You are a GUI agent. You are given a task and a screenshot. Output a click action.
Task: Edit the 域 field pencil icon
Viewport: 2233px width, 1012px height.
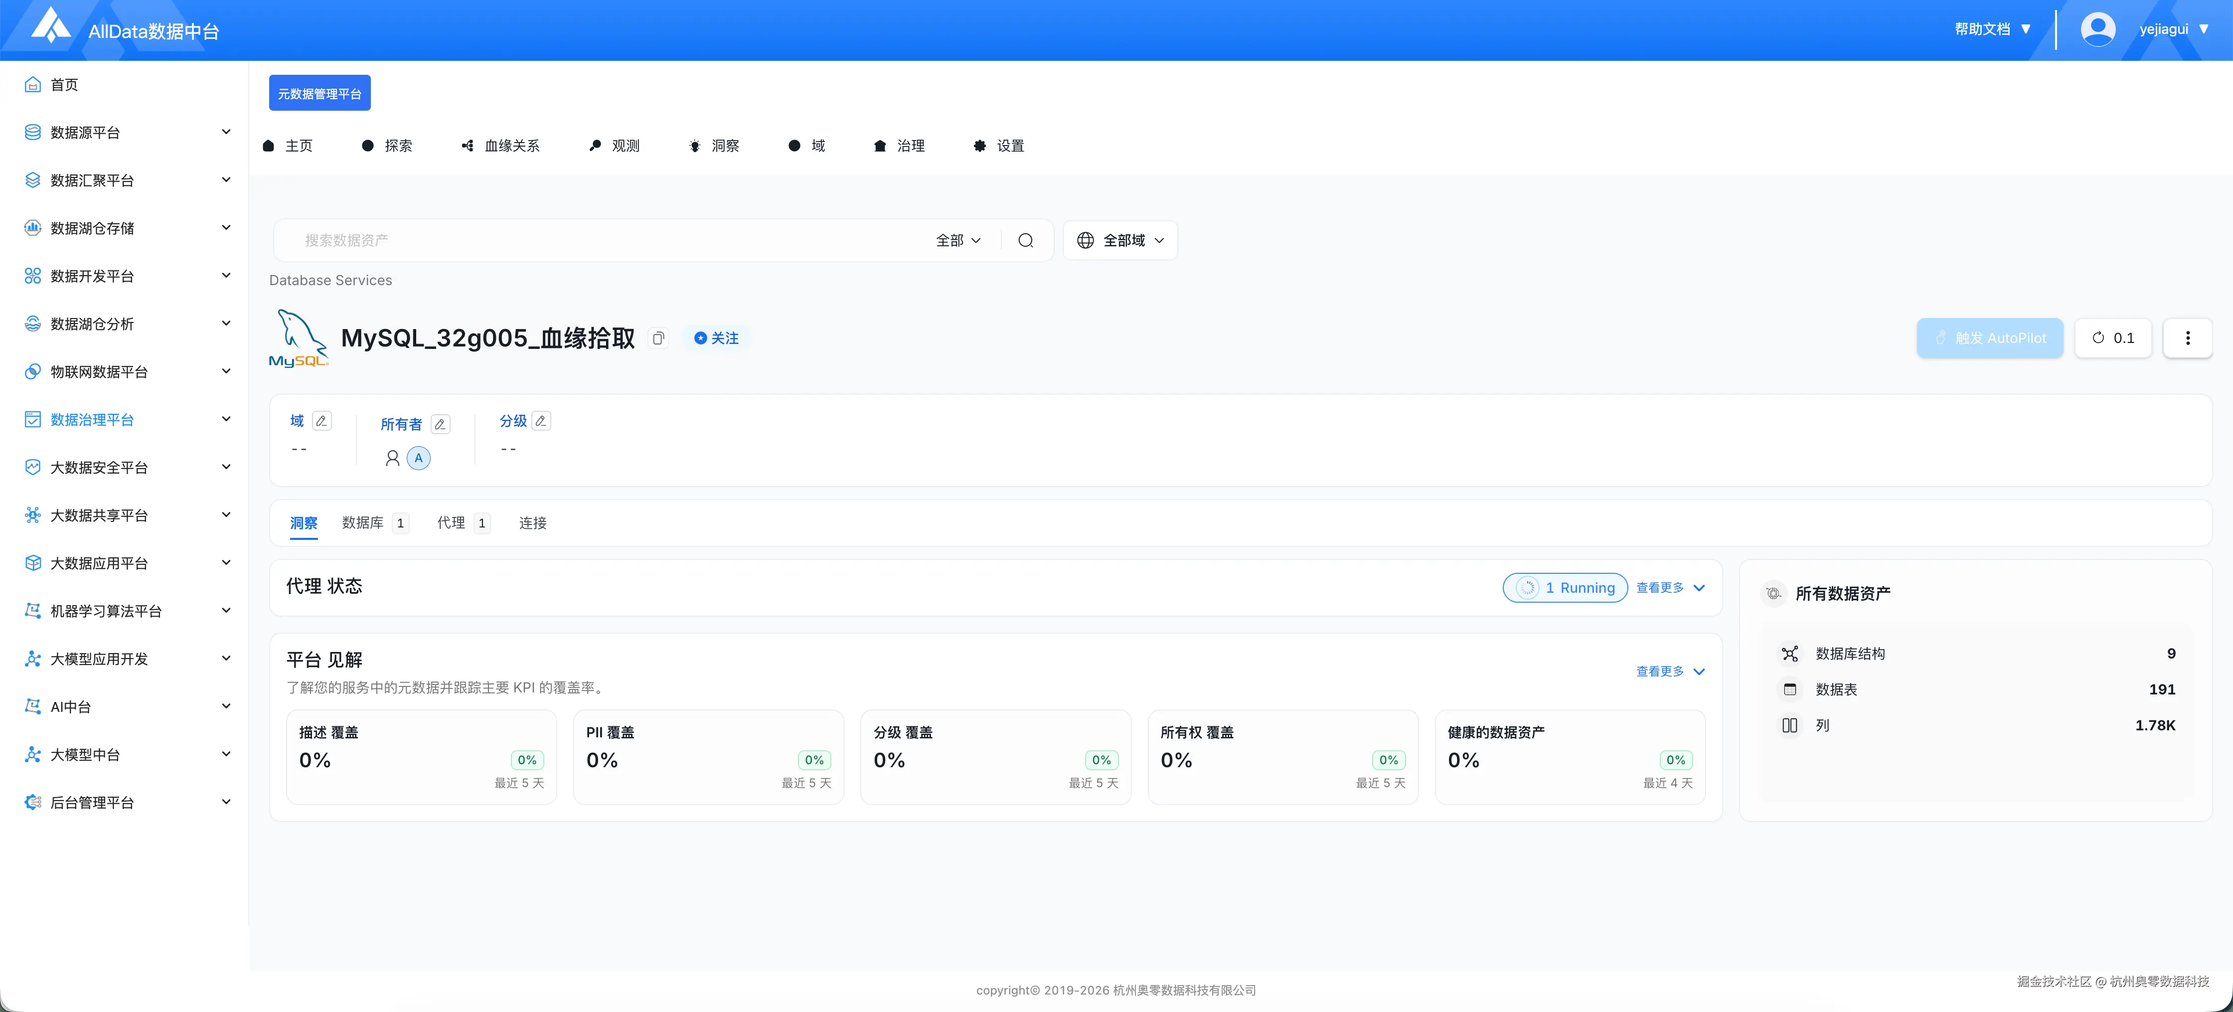[x=321, y=421]
